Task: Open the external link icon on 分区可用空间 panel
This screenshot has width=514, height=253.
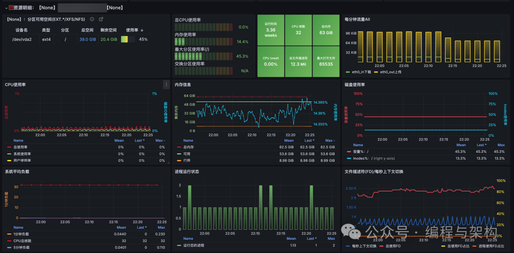Action: [101, 19]
